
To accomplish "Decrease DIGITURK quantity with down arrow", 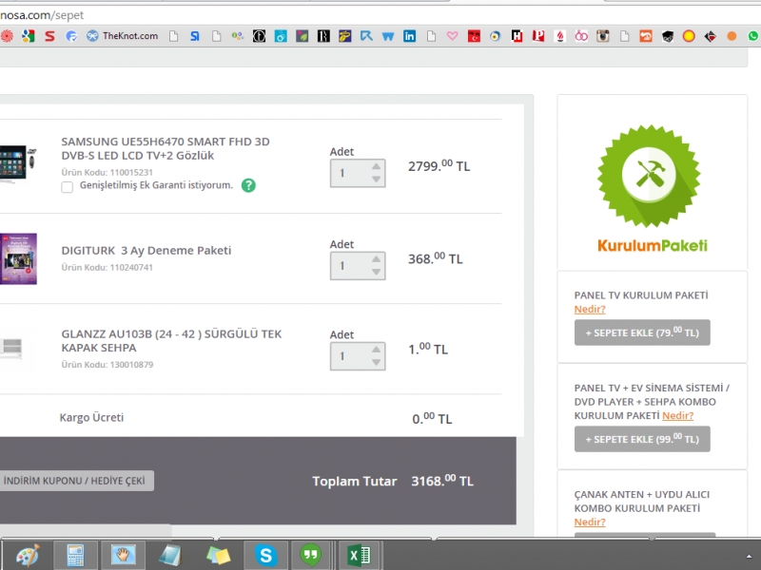I will [376, 272].
